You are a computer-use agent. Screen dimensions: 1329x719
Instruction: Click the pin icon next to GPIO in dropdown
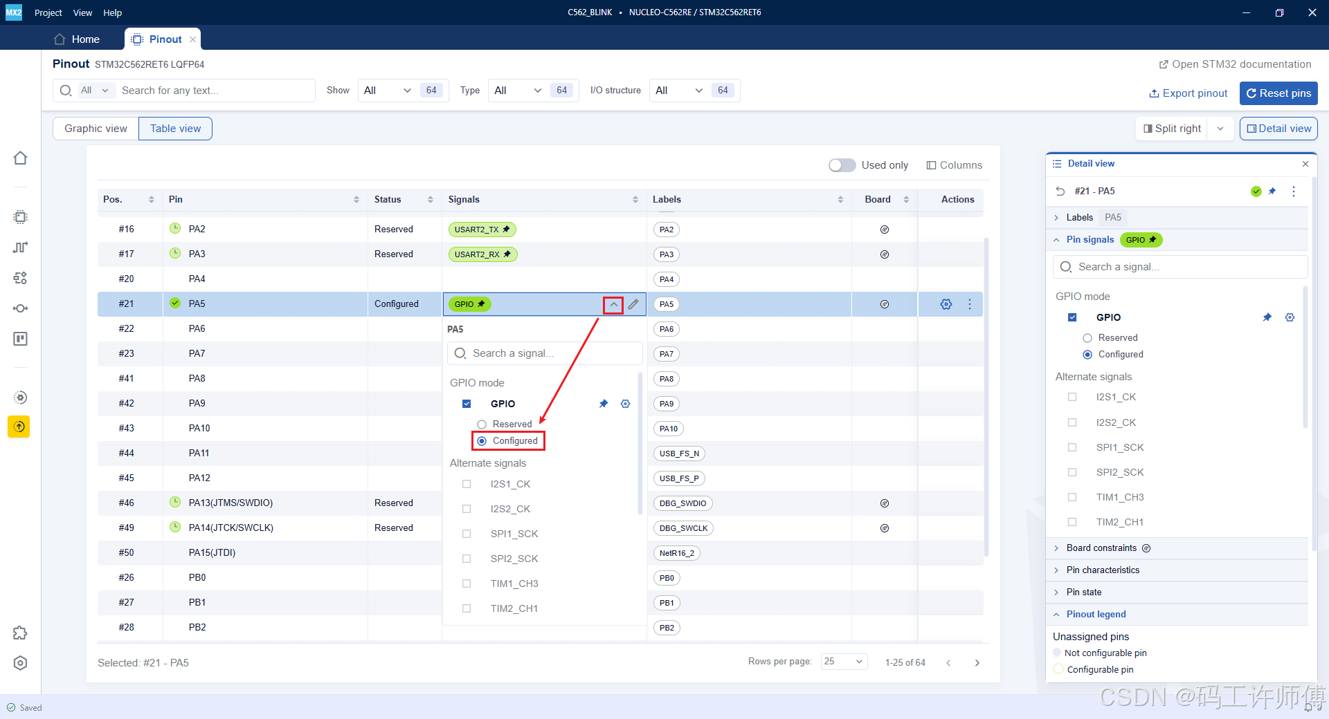[x=604, y=404]
